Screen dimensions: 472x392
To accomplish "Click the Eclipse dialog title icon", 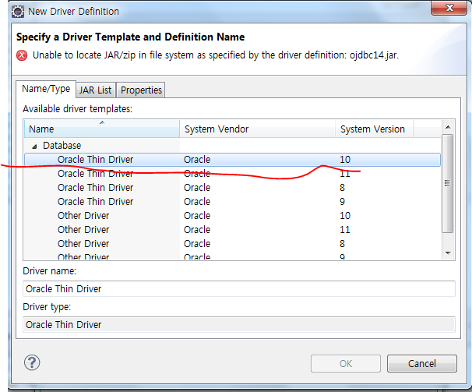I will tap(18, 12).
